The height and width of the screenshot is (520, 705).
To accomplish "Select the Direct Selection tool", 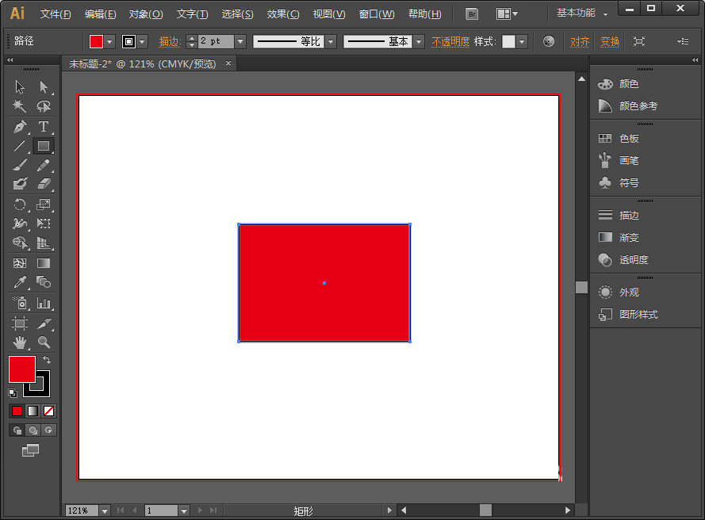I will tap(44, 86).
